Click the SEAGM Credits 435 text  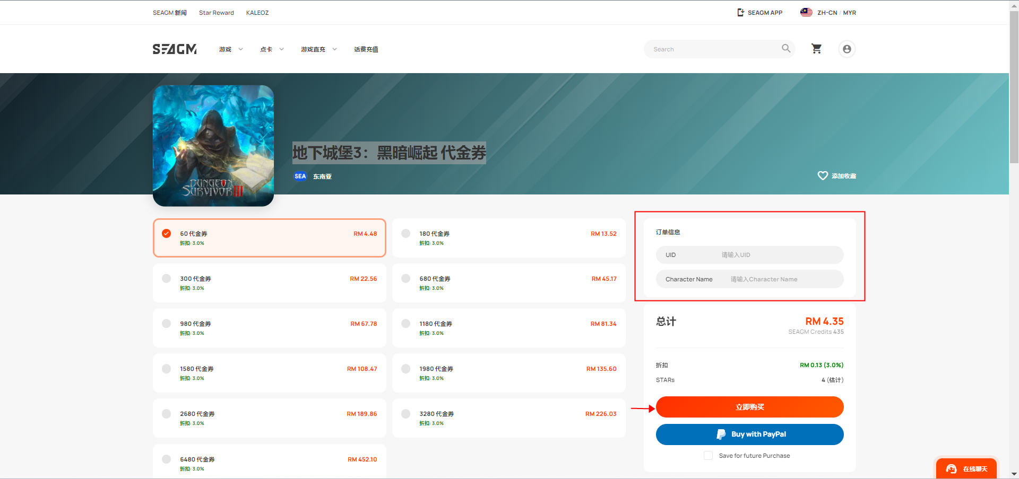tap(816, 332)
